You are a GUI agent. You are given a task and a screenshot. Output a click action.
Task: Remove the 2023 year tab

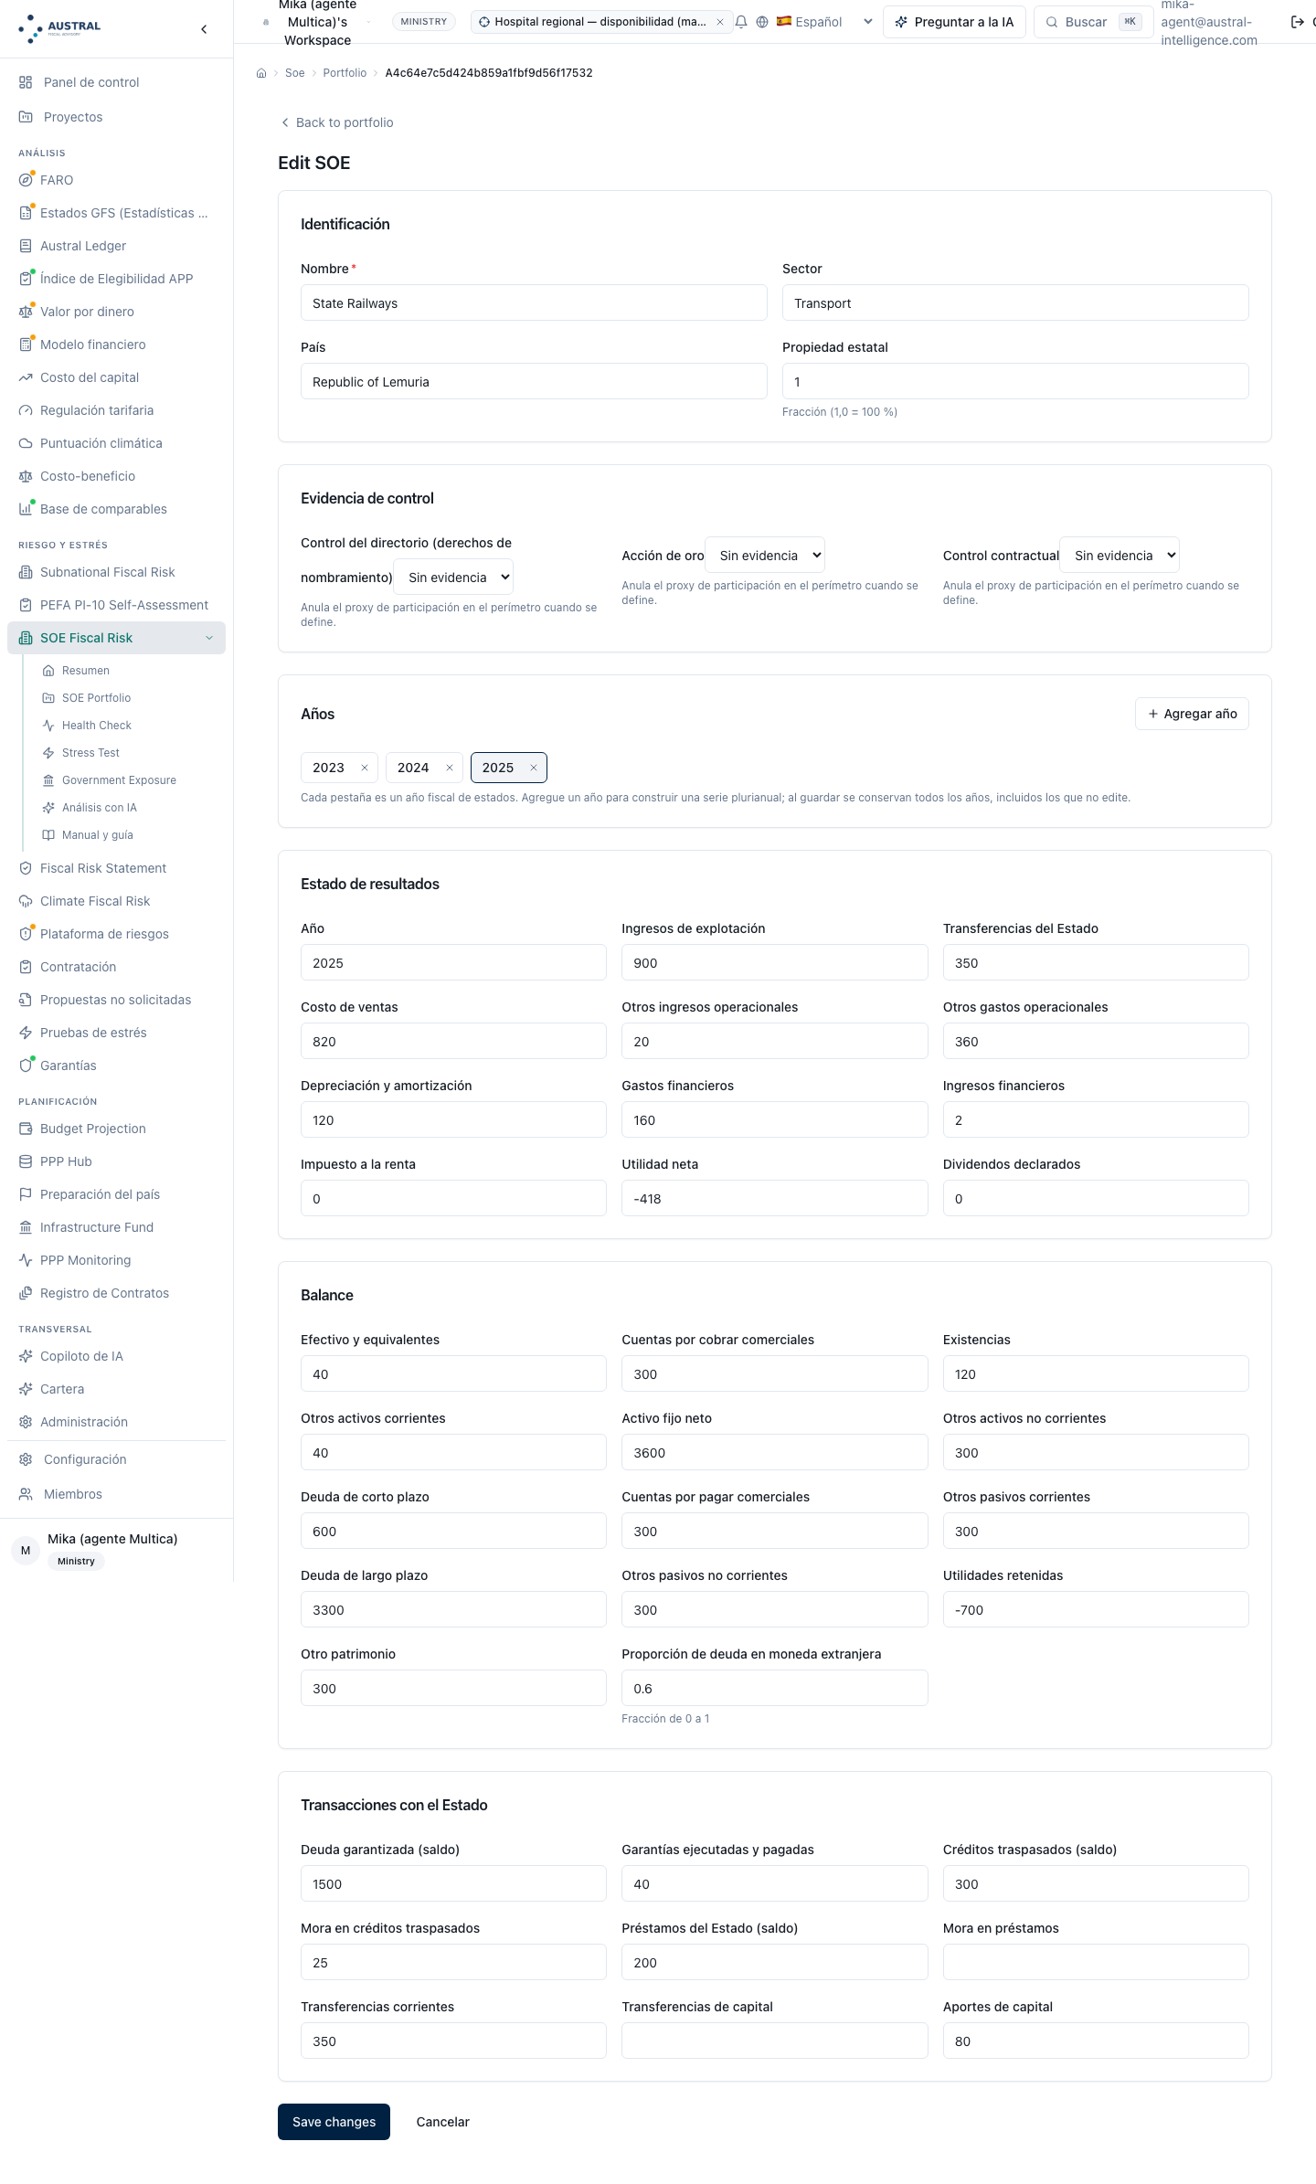pyautogui.click(x=365, y=768)
